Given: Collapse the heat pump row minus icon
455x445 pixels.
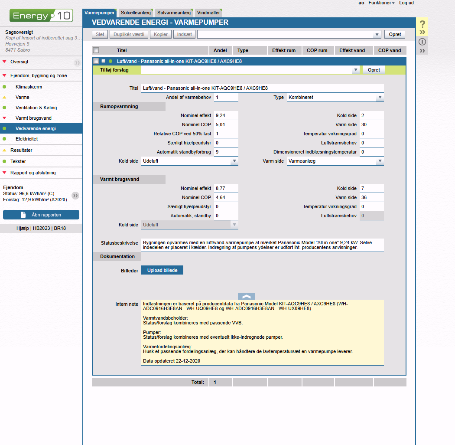Looking at the screenshot, I should coord(103,61).
